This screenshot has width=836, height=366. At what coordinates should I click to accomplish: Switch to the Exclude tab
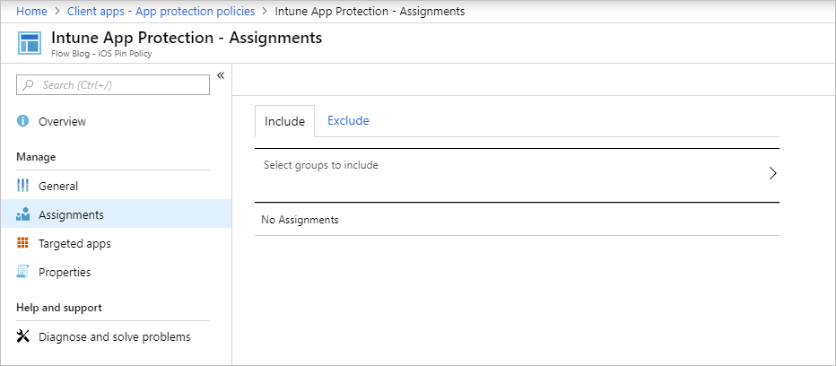[348, 121]
